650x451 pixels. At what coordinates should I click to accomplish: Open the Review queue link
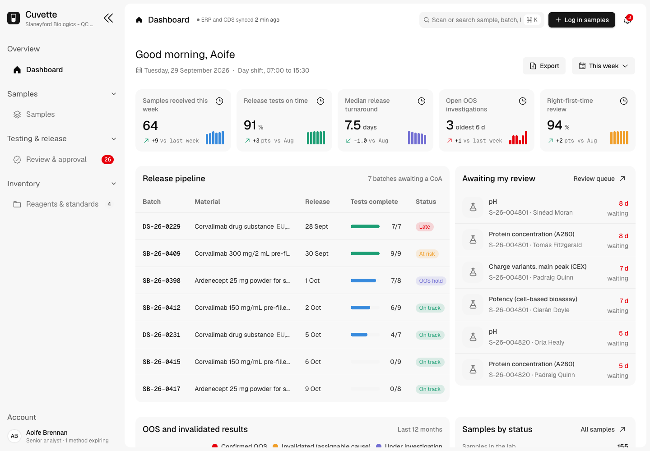pos(599,179)
